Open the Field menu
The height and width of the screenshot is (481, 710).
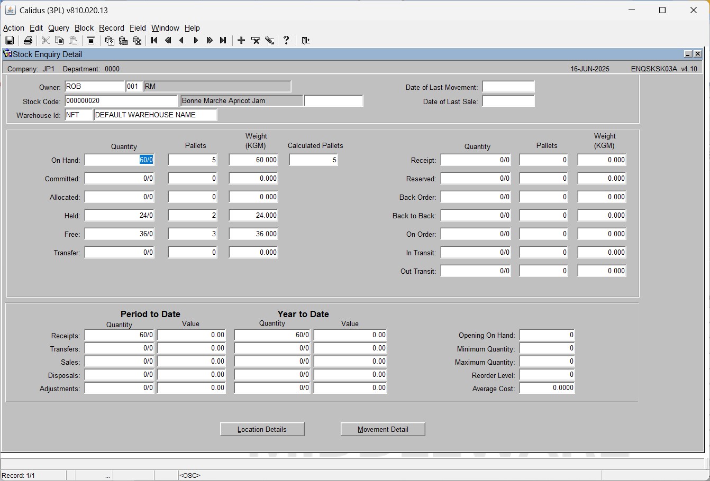138,28
